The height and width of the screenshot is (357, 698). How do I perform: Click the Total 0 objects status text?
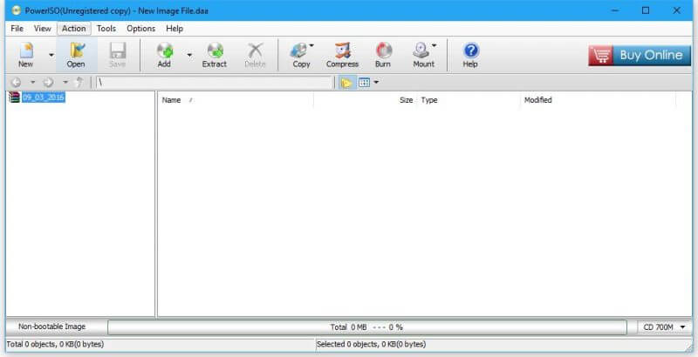click(x=55, y=344)
